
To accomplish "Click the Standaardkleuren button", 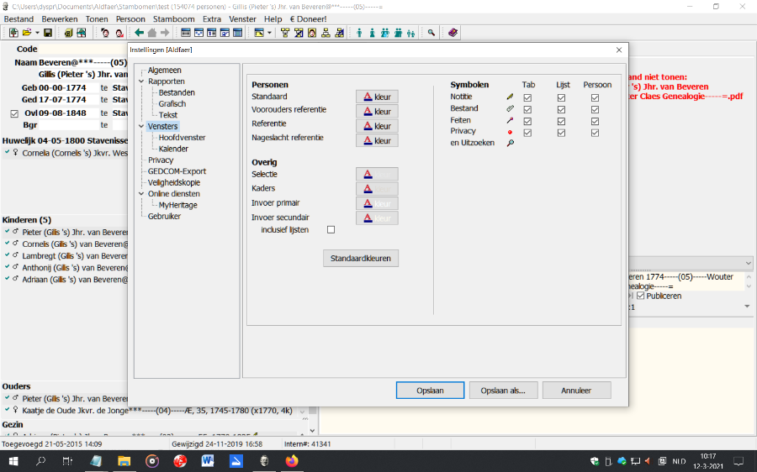I will (x=360, y=259).
